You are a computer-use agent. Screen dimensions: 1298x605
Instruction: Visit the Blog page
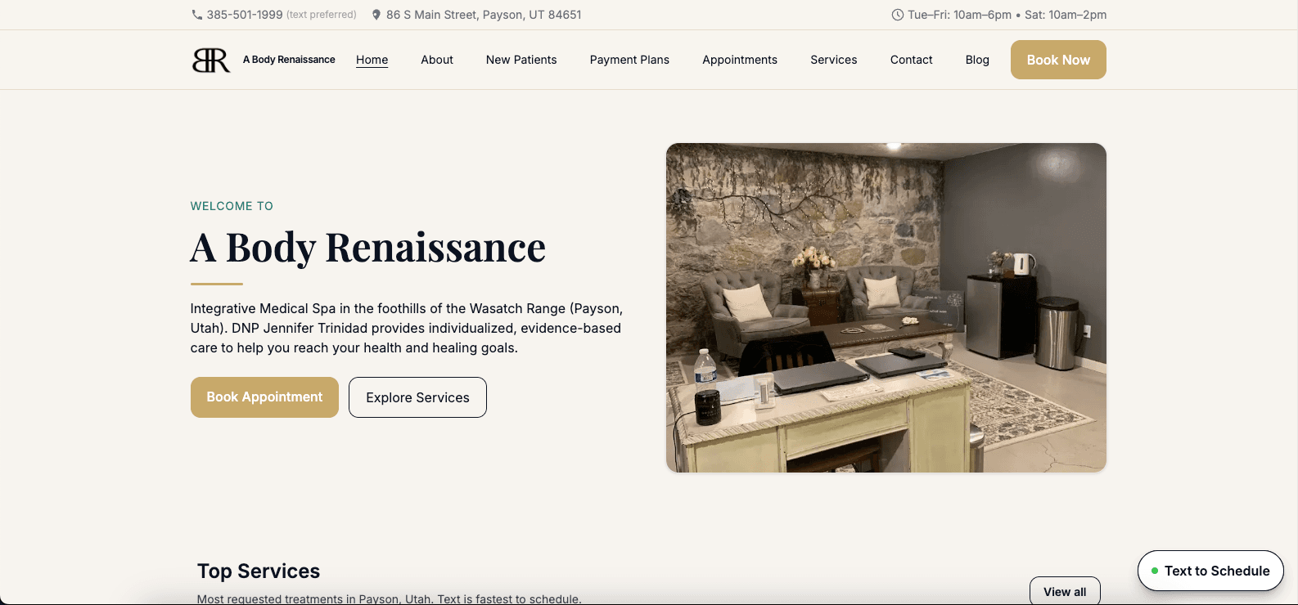[x=977, y=60]
